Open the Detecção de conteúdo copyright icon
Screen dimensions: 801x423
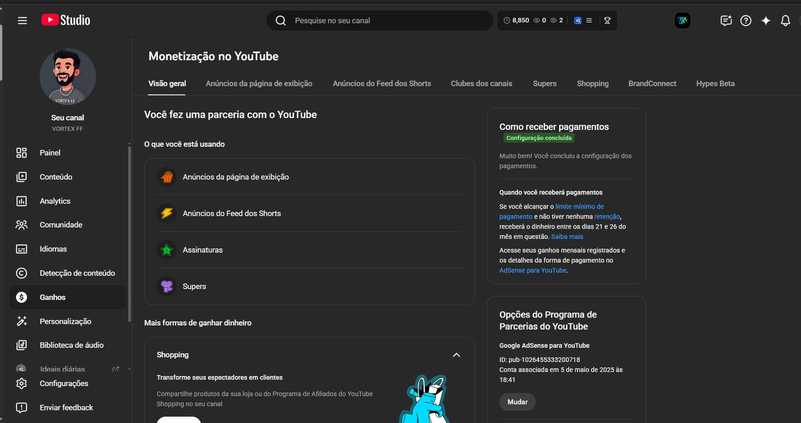22,273
